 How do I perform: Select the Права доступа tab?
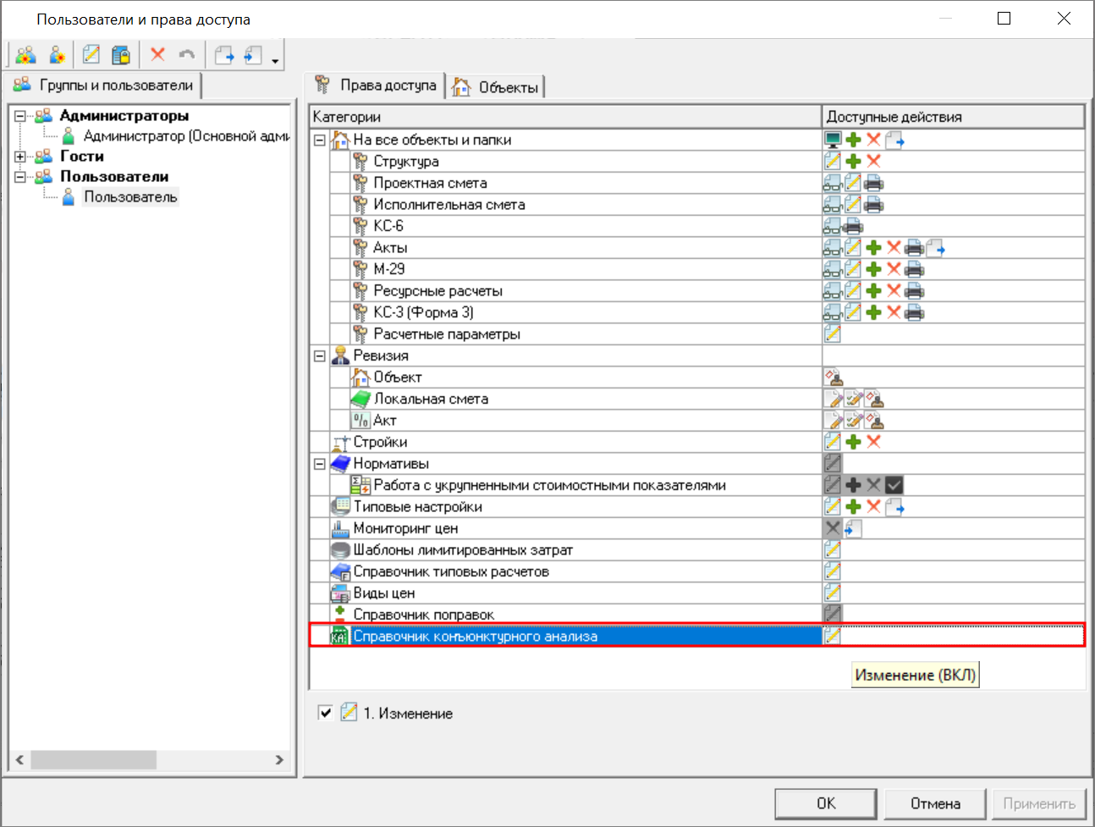tap(376, 85)
